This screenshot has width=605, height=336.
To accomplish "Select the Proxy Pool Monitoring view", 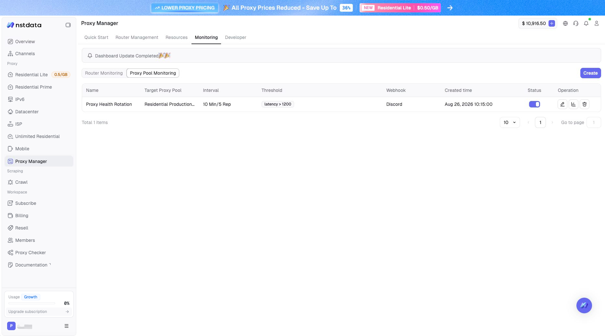I will (x=153, y=73).
